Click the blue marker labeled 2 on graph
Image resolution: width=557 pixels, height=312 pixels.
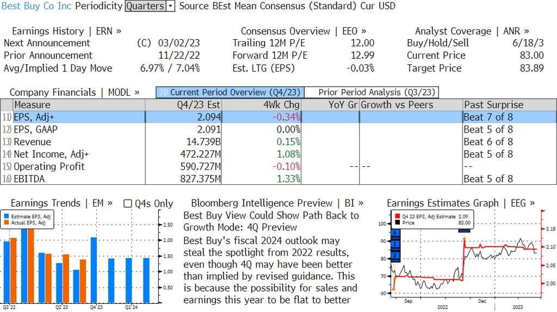coord(395,255)
